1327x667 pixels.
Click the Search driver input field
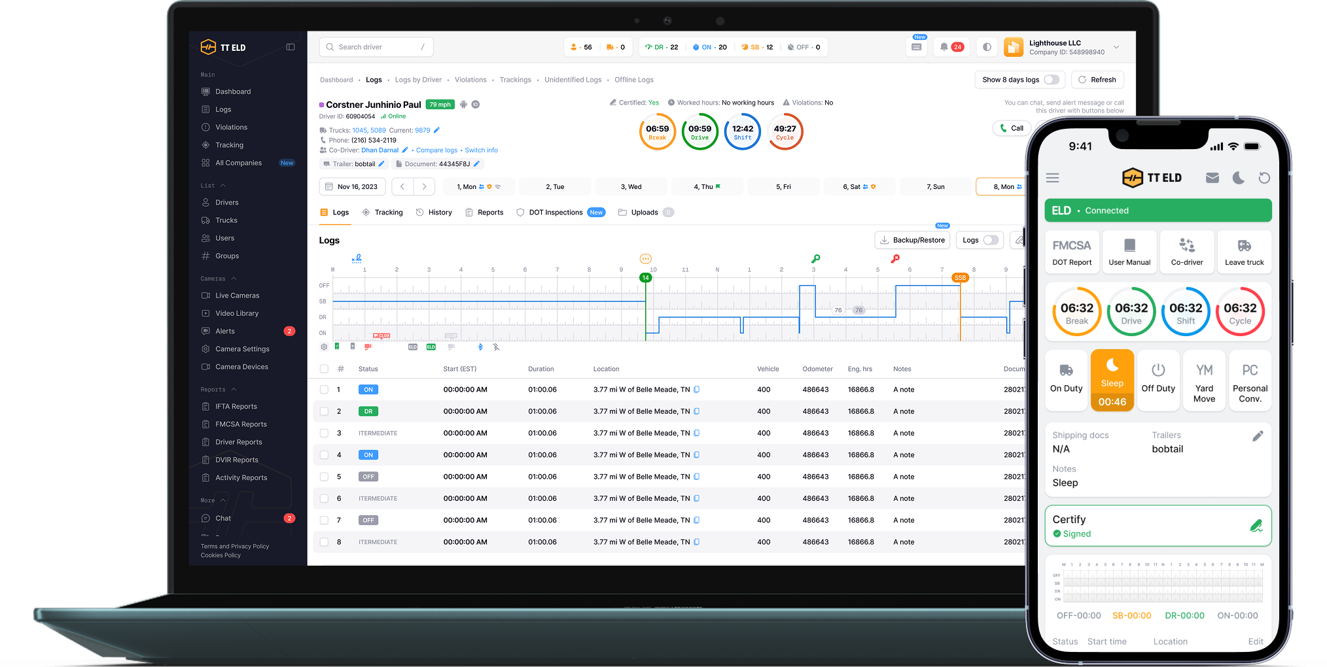376,46
